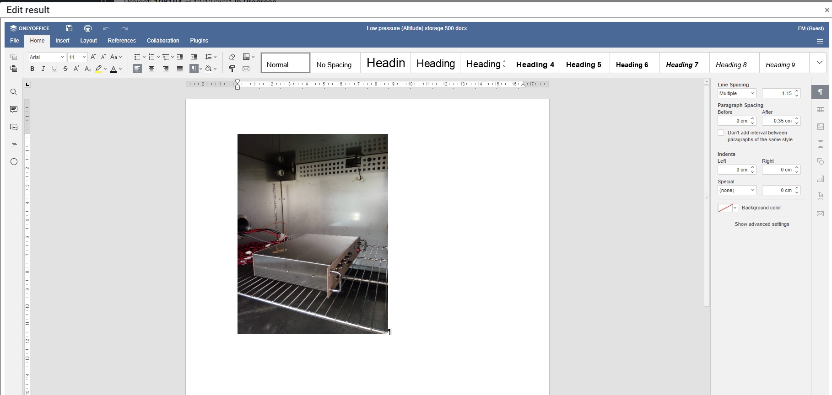Screen dimensions: 832x395
Task: Toggle the paragraph settings sidebar tab
Action: pyautogui.click(x=821, y=92)
